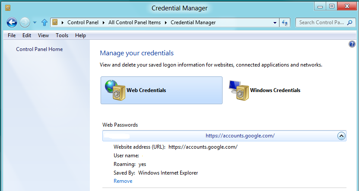Click the Credential Manager title bar icon

tap(8, 8)
